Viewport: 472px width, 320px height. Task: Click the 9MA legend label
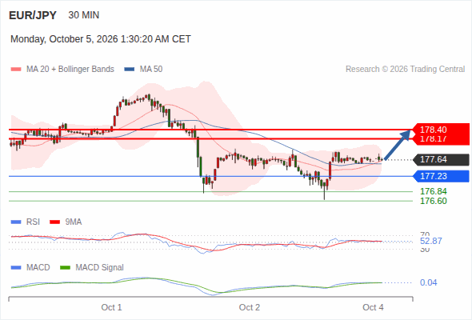74,222
